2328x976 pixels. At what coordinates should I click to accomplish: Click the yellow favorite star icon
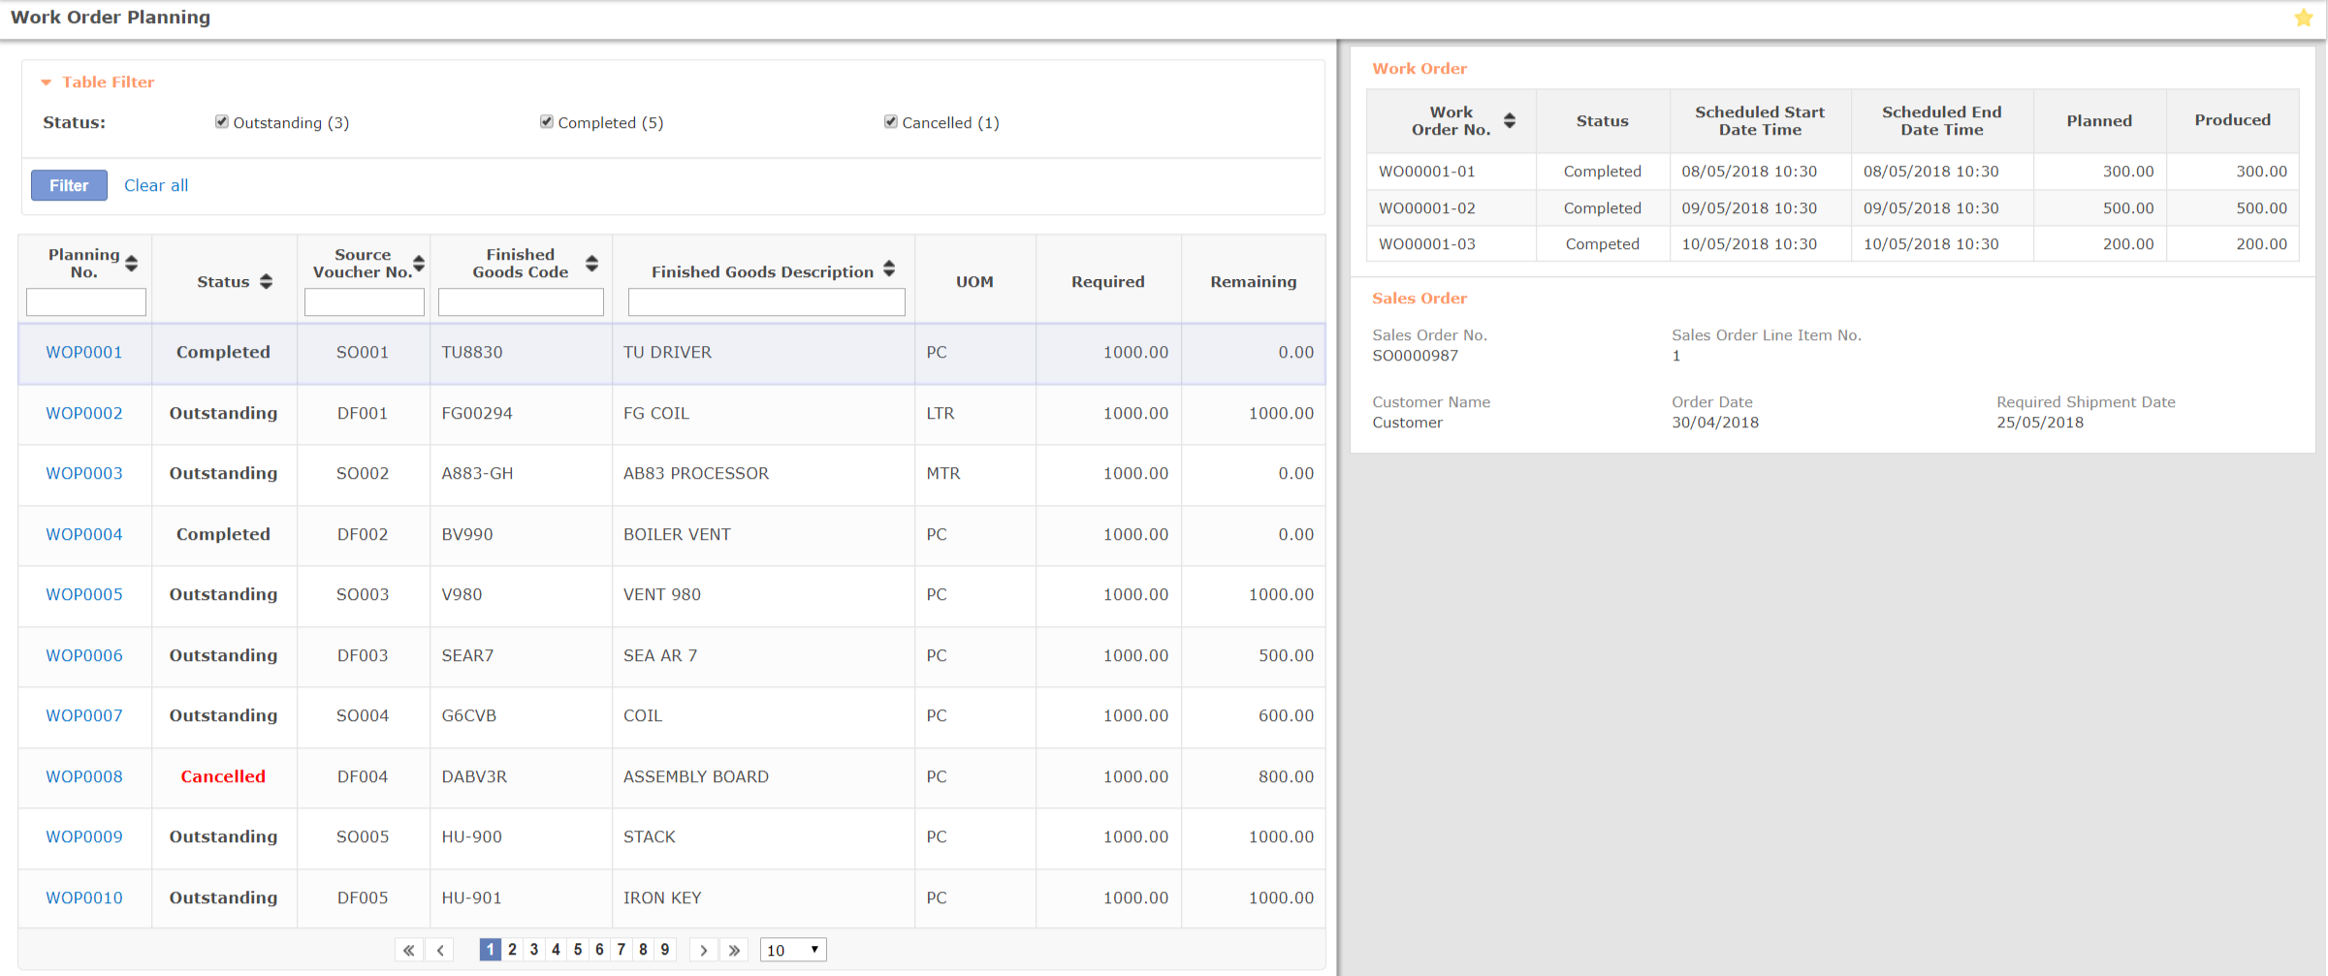pos(2303,18)
